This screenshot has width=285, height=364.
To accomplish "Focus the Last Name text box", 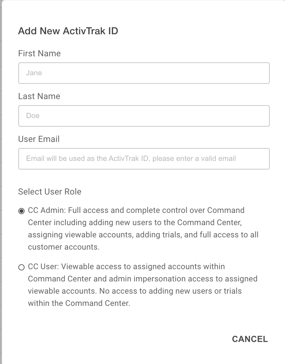I will pos(144,116).
